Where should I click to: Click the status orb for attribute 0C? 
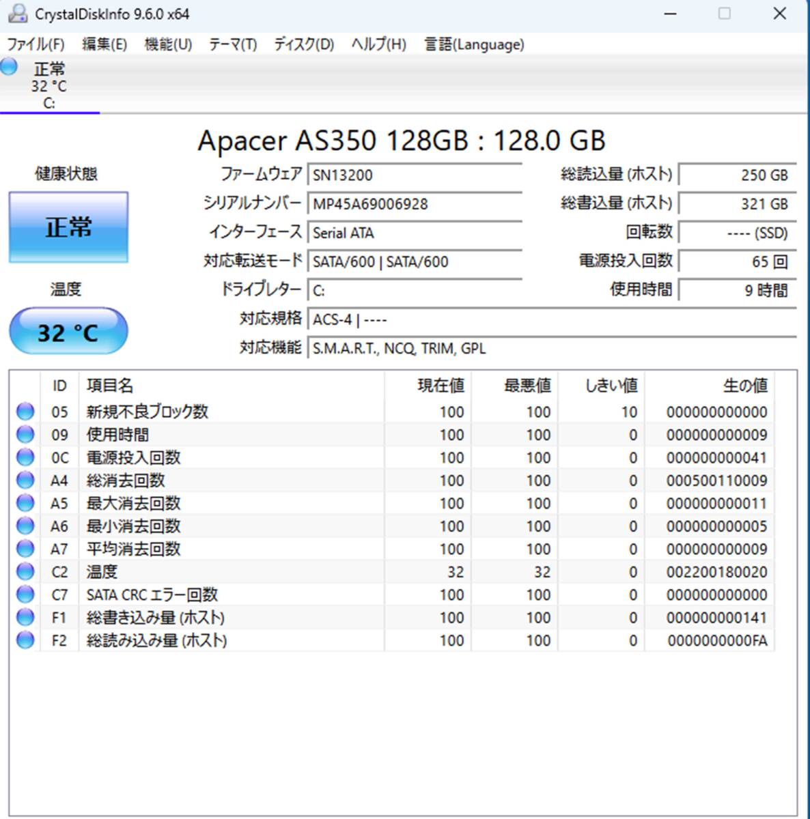[x=25, y=457]
